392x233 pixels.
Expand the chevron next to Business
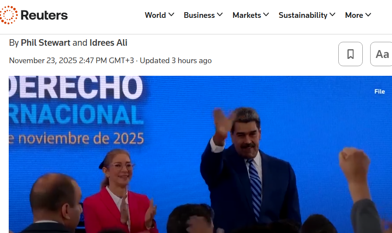point(220,15)
